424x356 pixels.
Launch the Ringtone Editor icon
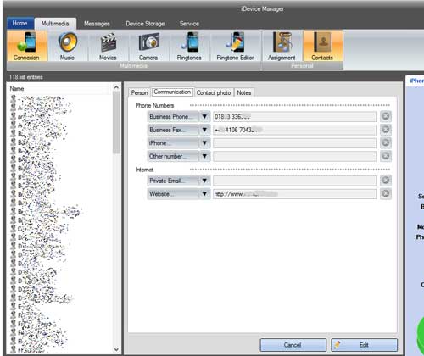[x=235, y=46]
